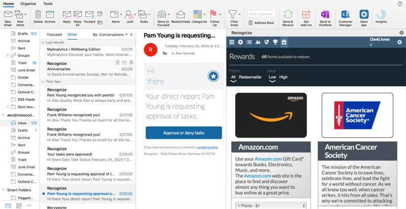Toggle the sort direction arrow in the message list
406x209 pixels.
point(131,34)
